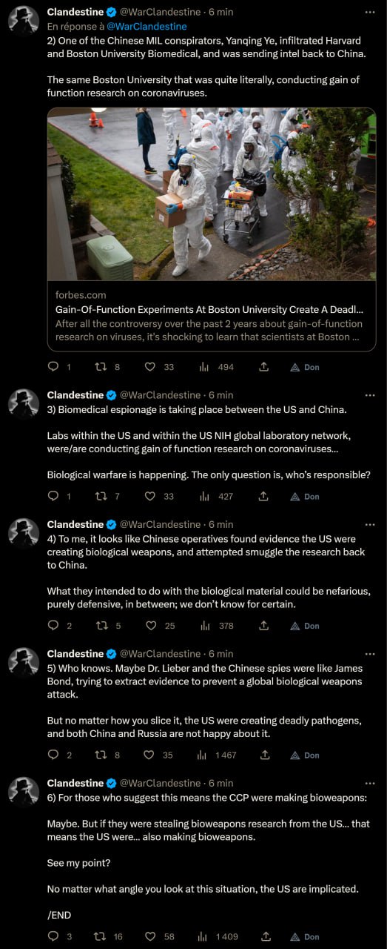387x949 pixels.
Task: Click Don tip icon on tweet 4
Action: [305, 626]
